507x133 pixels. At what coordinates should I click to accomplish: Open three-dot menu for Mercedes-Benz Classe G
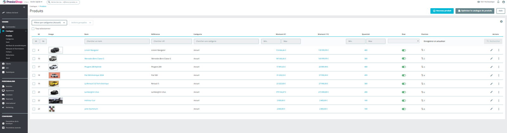click(x=499, y=58)
